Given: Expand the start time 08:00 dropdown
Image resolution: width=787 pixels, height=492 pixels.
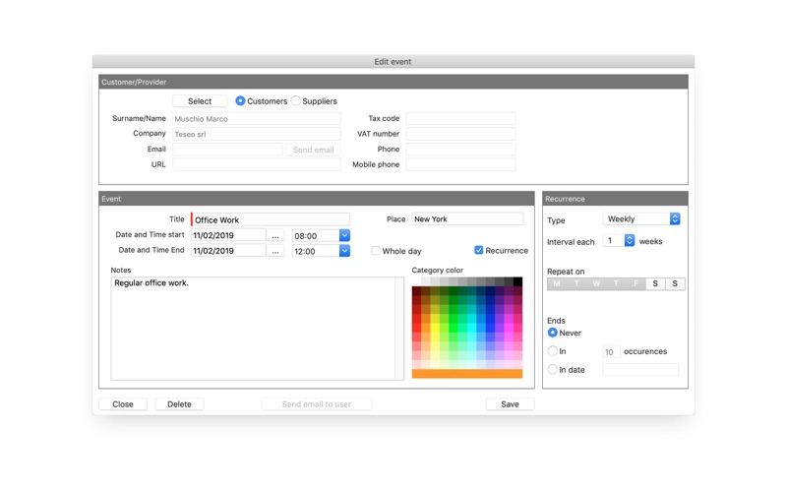Looking at the screenshot, I should pos(344,235).
